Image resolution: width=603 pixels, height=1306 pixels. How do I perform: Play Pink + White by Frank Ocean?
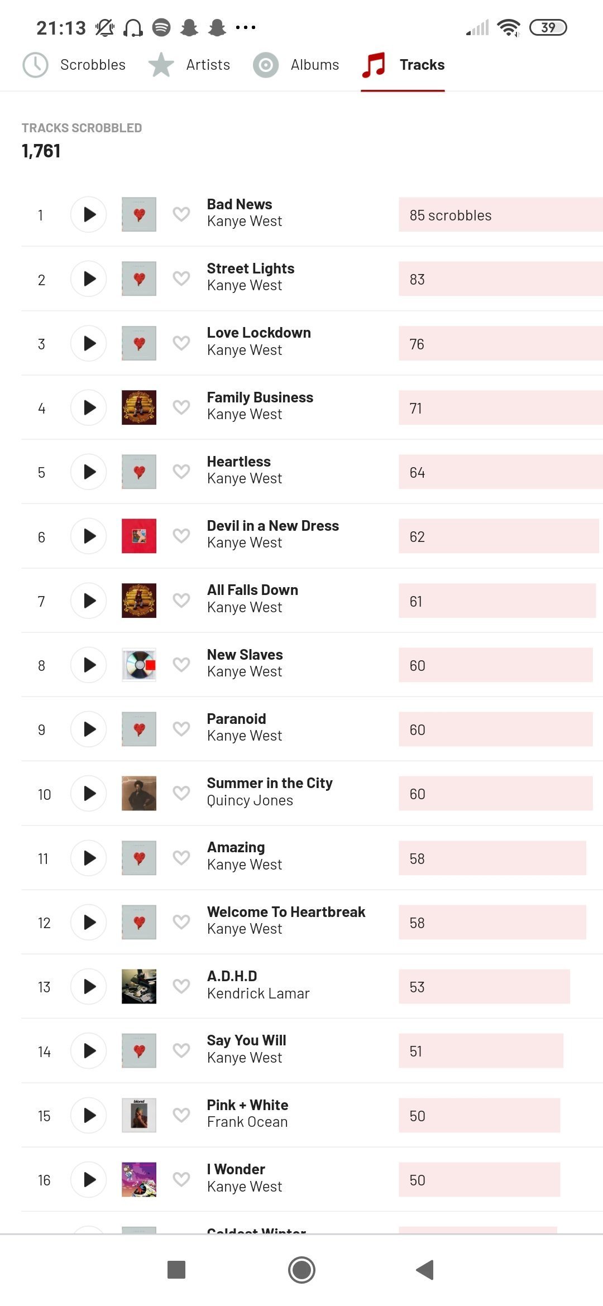tap(89, 1115)
